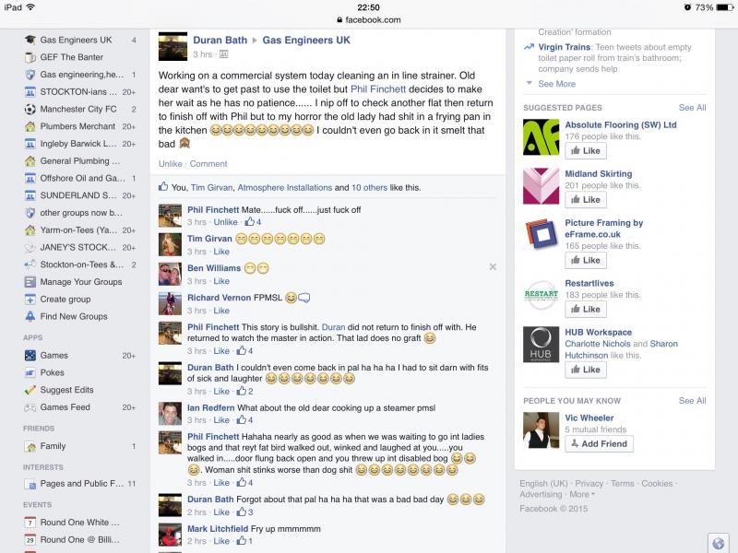Hide Ben Williams comment with X
The image size is (738, 553).
tap(493, 266)
